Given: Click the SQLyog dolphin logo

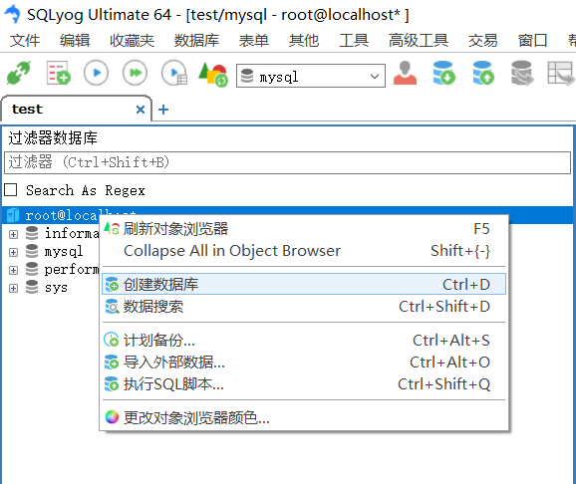Looking at the screenshot, I should click(13, 14).
